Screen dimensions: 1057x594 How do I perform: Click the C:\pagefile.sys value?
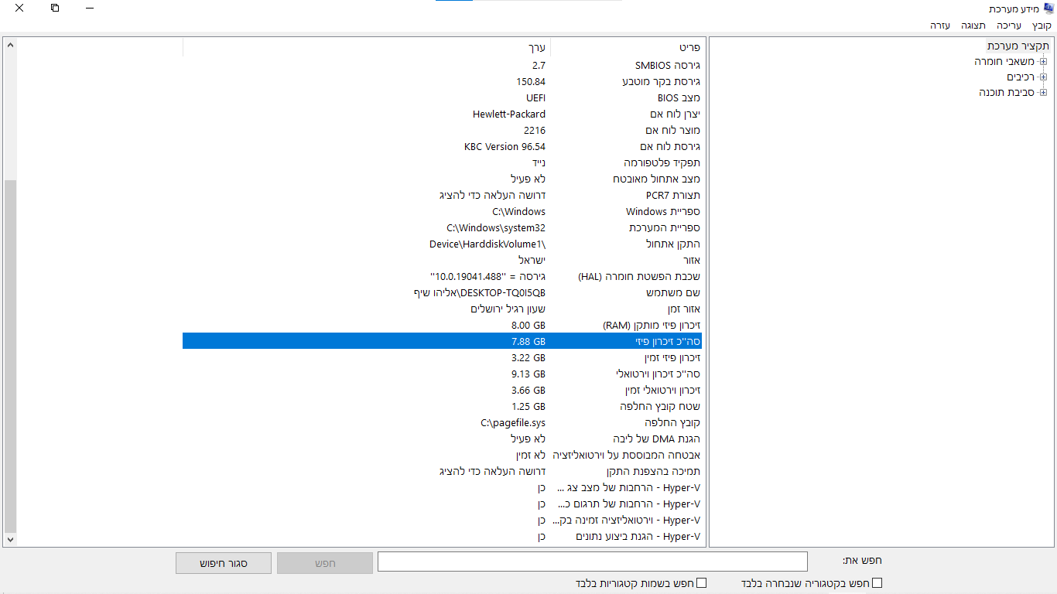[x=513, y=422]
